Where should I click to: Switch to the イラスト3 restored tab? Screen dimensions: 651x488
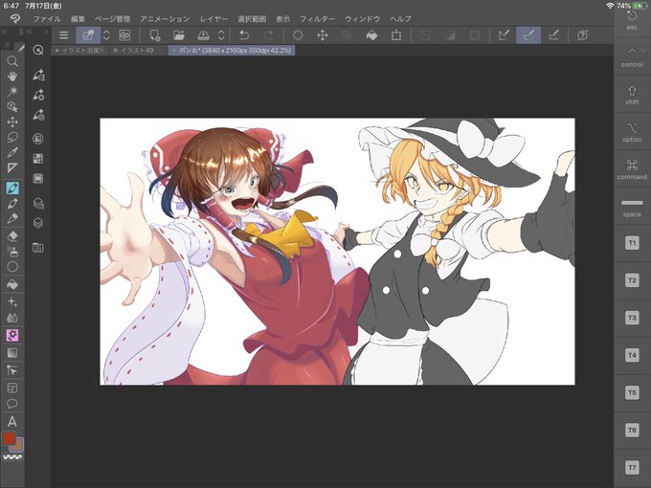(x=80, y=50)
